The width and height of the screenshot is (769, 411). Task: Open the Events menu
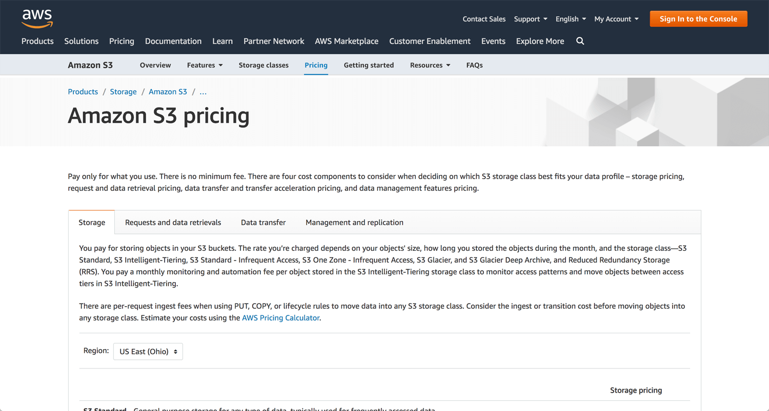pos(493,41)
